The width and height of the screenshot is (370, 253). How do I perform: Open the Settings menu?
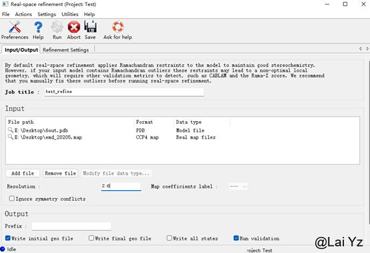(47, 14)
